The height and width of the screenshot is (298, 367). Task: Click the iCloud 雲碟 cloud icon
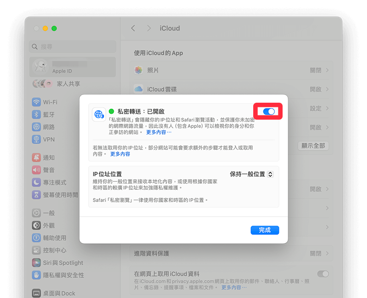coord(139,89)
